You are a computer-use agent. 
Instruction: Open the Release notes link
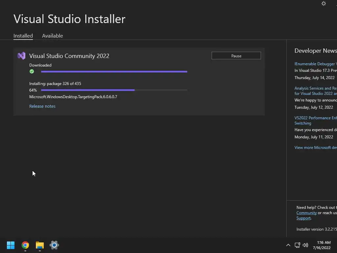click(x=42, y=106)
